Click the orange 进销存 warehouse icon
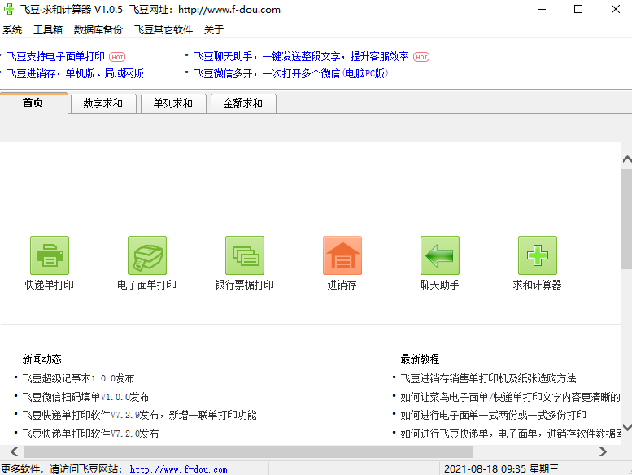This screenshot has height=475, width=632. pyautogui.click(x=342, y=255)
